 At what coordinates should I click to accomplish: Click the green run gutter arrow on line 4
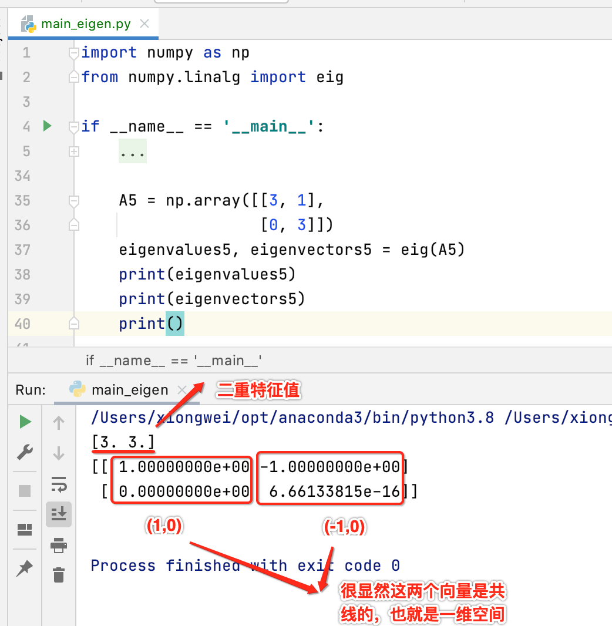[47, 126]
